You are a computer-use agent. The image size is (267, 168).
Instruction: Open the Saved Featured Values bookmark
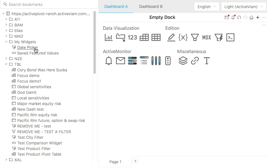point(38,53)
